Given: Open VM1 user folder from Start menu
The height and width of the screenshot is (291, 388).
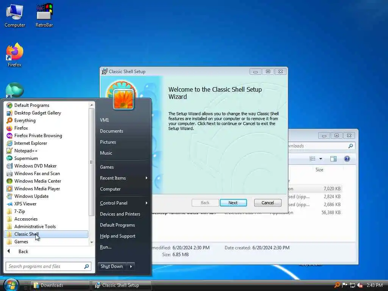Looking at the screenshot, I should 105,120.
